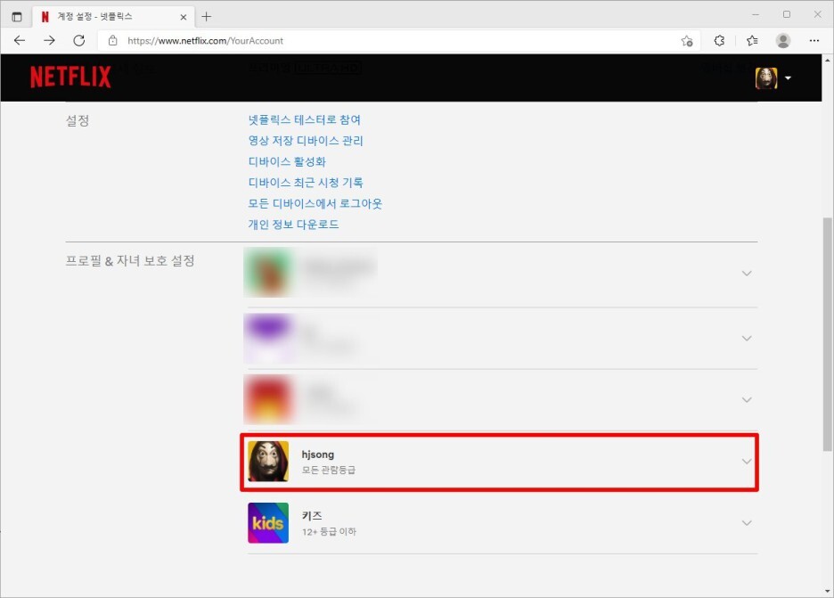The height and width of the screenshot is (598, 834).
Task: Click the browser forward arrow
Action: [x=50, y=40]
